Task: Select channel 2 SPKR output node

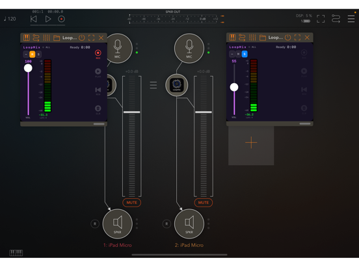Action: click(x=189, y=224)
